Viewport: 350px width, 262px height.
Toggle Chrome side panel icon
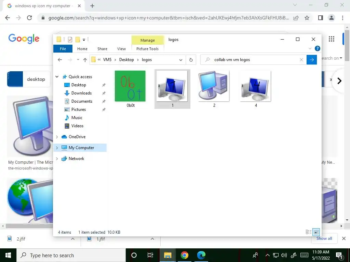coord(321,18)
